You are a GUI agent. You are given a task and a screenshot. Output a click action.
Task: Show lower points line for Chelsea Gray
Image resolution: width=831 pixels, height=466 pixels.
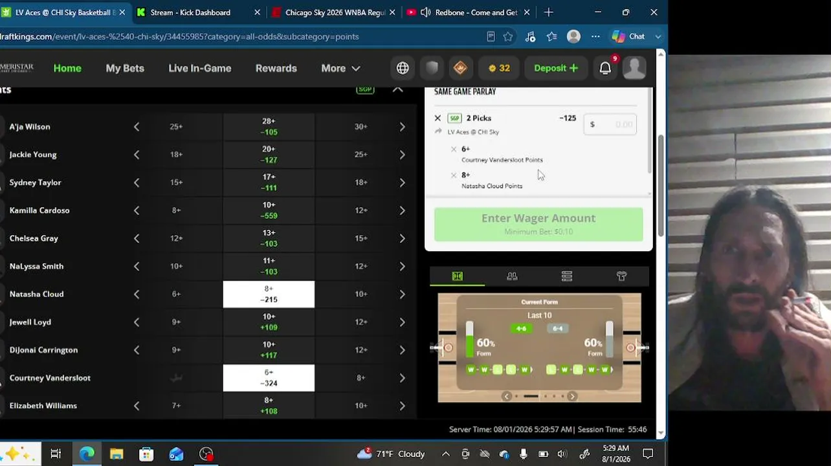coord(137,238)
